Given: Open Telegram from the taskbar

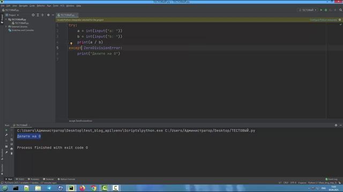Looking at the screenshot, I should click(49, 188).
